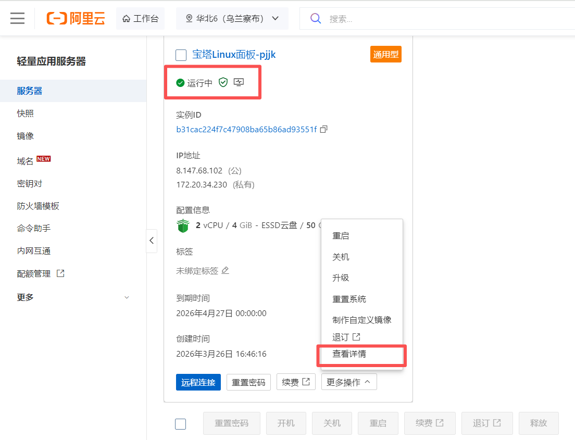Screen dimensions: 575x440
Task: Click the card's 续费 button
Action: 296,382
